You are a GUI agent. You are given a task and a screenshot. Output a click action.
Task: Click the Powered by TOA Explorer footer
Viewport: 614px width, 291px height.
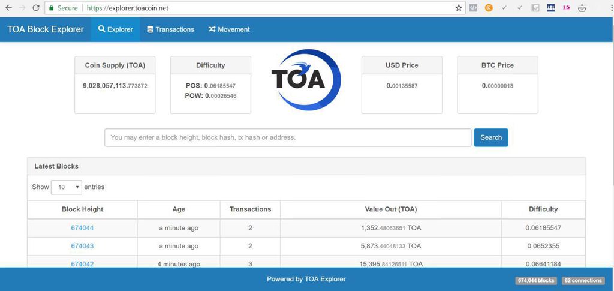click(x=306, y=279)
